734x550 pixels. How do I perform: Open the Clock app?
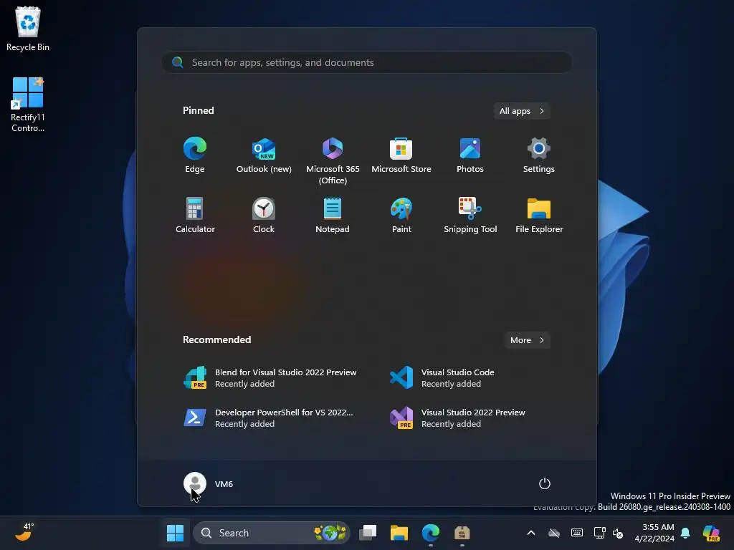[x=264, y=215]
